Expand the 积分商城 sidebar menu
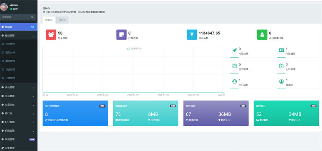Screen dimensions: 322x151 (x=19, y=122)
